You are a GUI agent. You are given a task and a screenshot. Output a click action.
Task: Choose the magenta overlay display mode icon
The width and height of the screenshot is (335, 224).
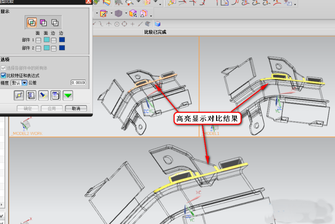(43, 23)
